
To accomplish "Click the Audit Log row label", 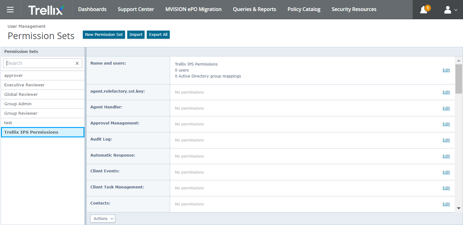I will 101,139.
